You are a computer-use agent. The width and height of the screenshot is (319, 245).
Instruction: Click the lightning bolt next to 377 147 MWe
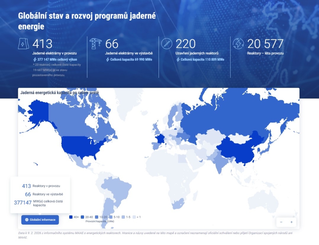click(x=35, y=59)
